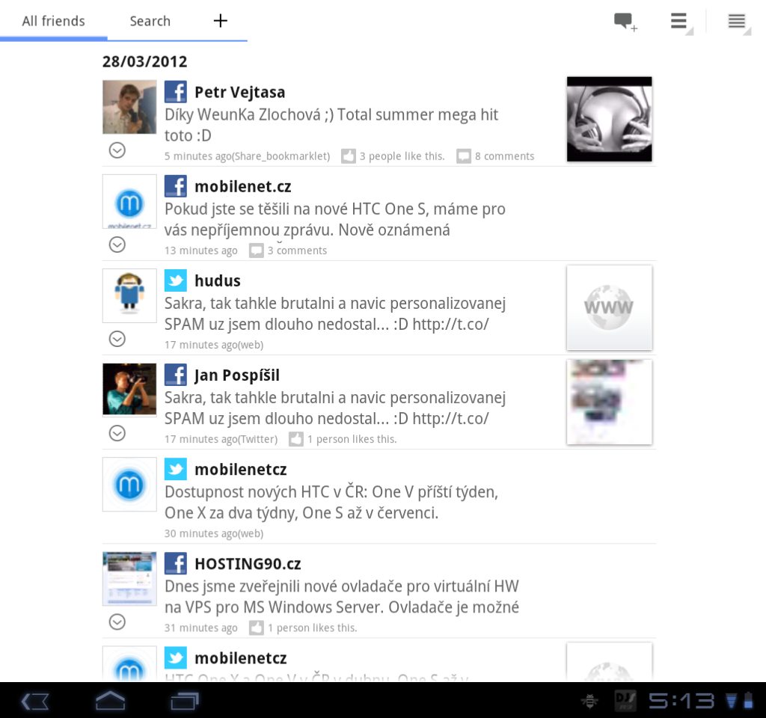766x718 pixels.
Task: Open the headphones image thumbnail
Action: coord(609,119)
